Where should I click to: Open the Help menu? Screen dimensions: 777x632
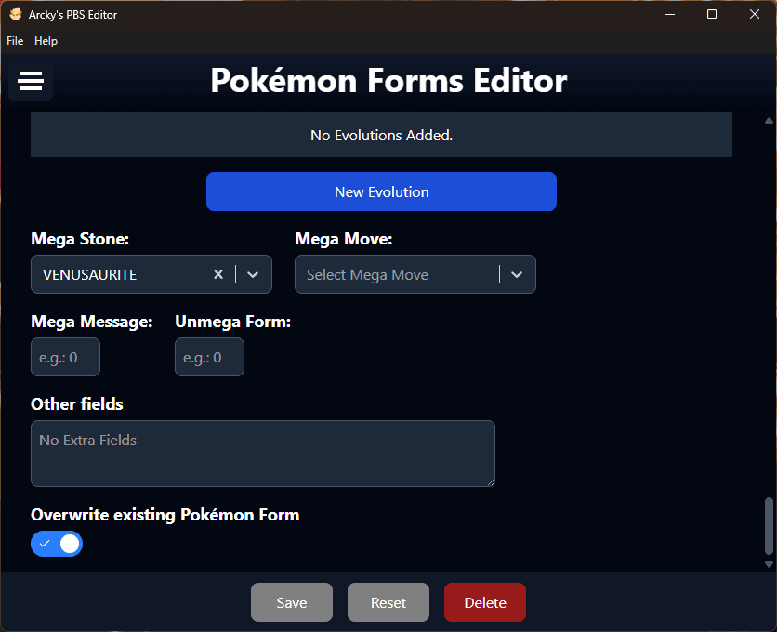click(x=46, y=41)
